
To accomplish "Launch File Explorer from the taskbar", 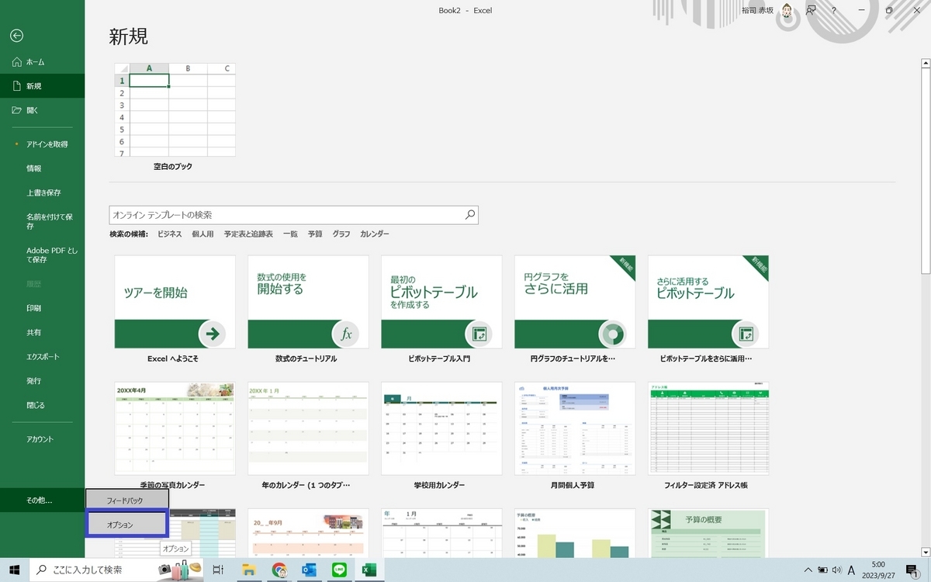I will pyautogui.click(x=249, y=570).
